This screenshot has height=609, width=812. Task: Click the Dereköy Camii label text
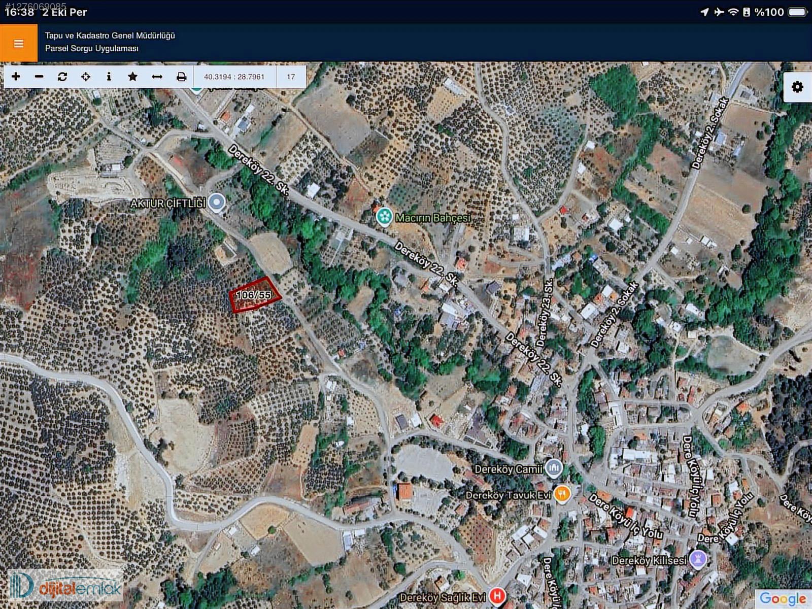[509, 469]
